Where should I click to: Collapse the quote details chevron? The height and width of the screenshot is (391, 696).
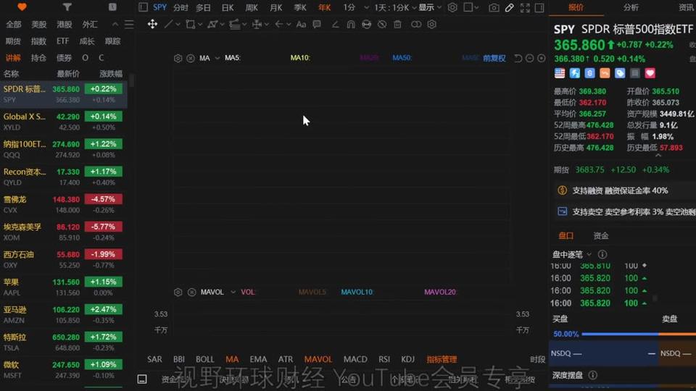(658, 156)
